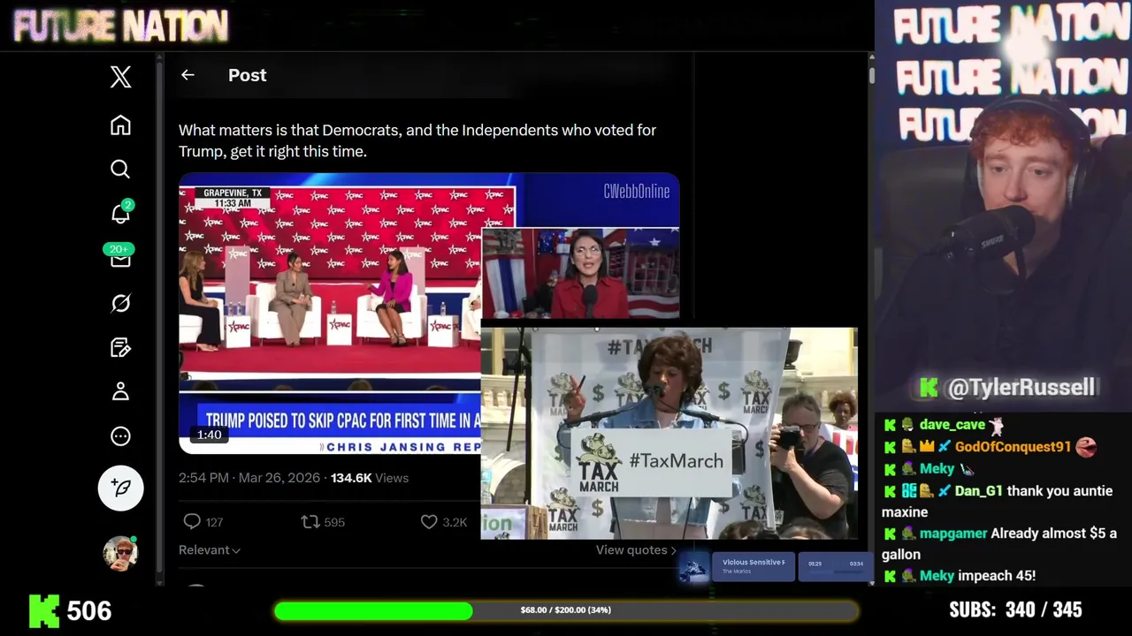Click the 134.6K Views count

point(370,478)
